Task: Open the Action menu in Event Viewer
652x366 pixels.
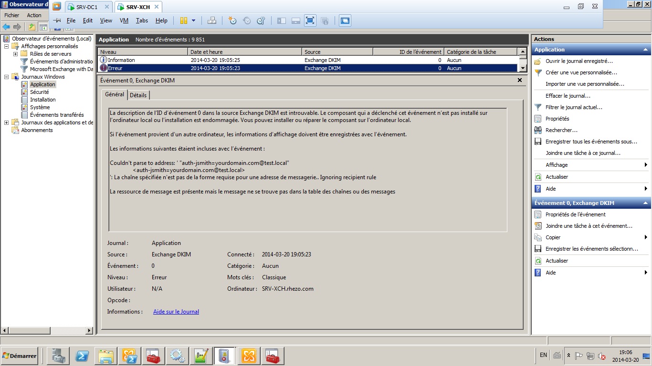Action: [x=34, y=15]
